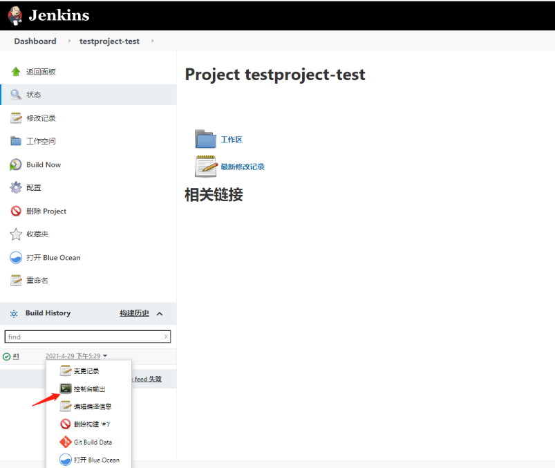Click Build Now clock icon

pos(16,165)
